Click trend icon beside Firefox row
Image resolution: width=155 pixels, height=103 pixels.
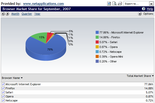(x=3, y=88)
